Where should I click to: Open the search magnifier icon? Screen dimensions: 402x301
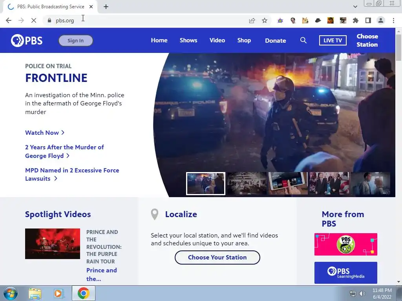[x=303, y=40]
